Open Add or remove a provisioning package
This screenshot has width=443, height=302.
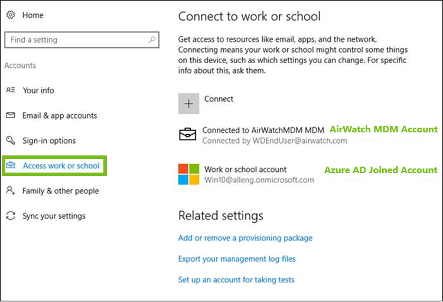pyautogui.click(x=245, y=238)
